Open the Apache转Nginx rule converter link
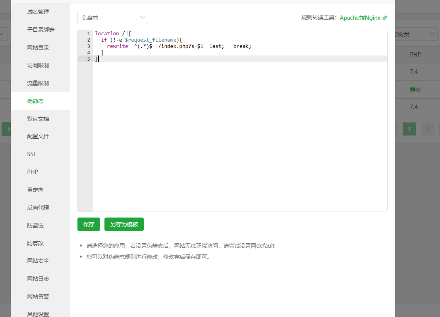Viewport: 440px width, 317px height. tap(360, 18)
